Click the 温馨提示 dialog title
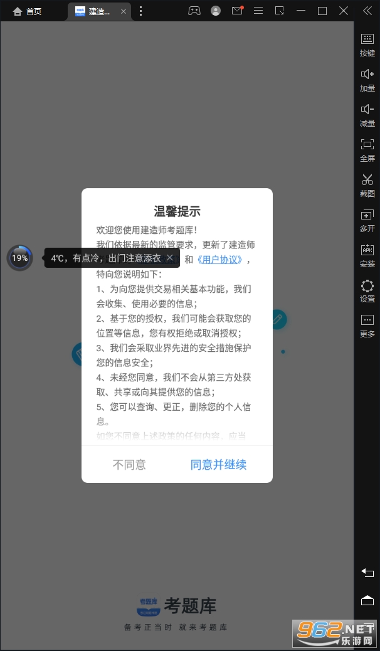380x651 pixels. 177,211
